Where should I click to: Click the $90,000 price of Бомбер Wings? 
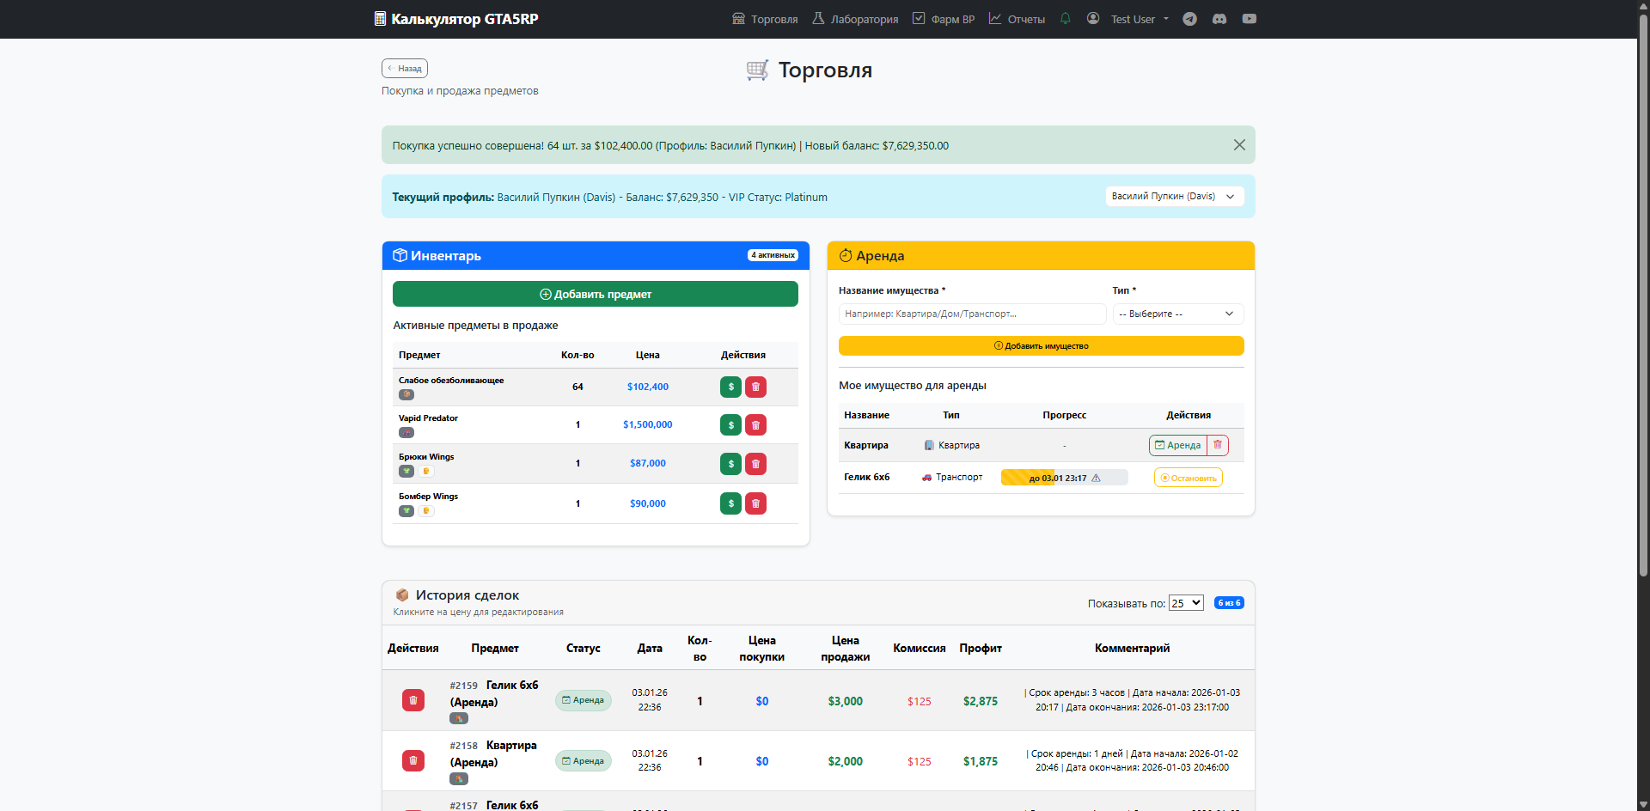[x=648, y=503]
